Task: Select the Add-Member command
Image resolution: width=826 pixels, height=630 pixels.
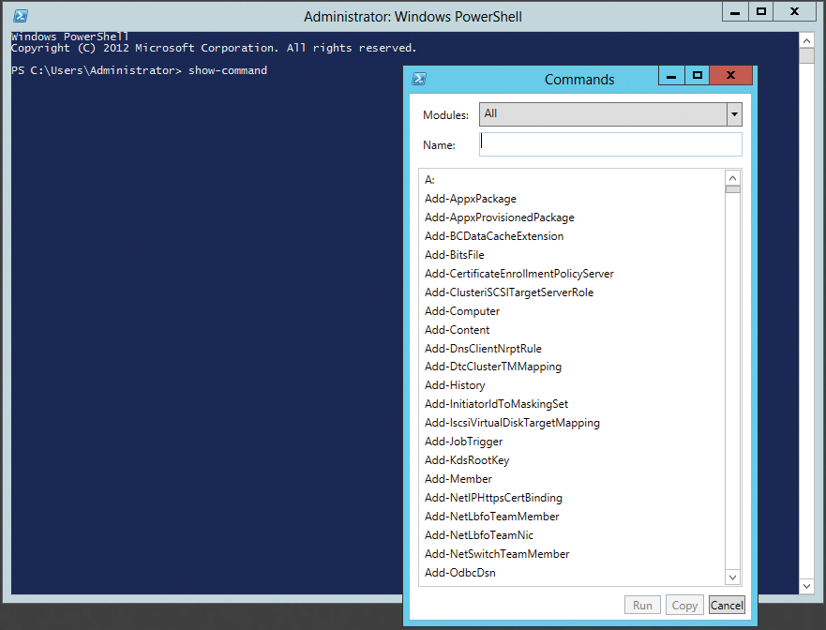Action: [x=458, y=478]
